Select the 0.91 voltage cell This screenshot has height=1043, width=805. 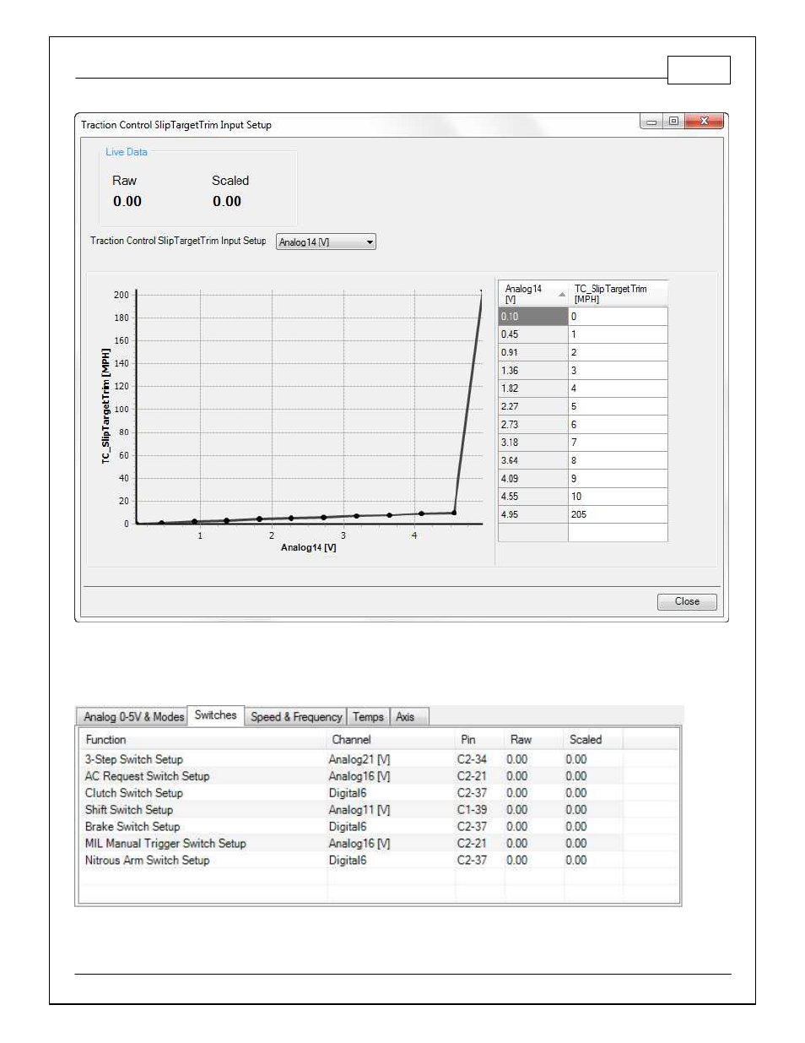[x=533, y=352]
